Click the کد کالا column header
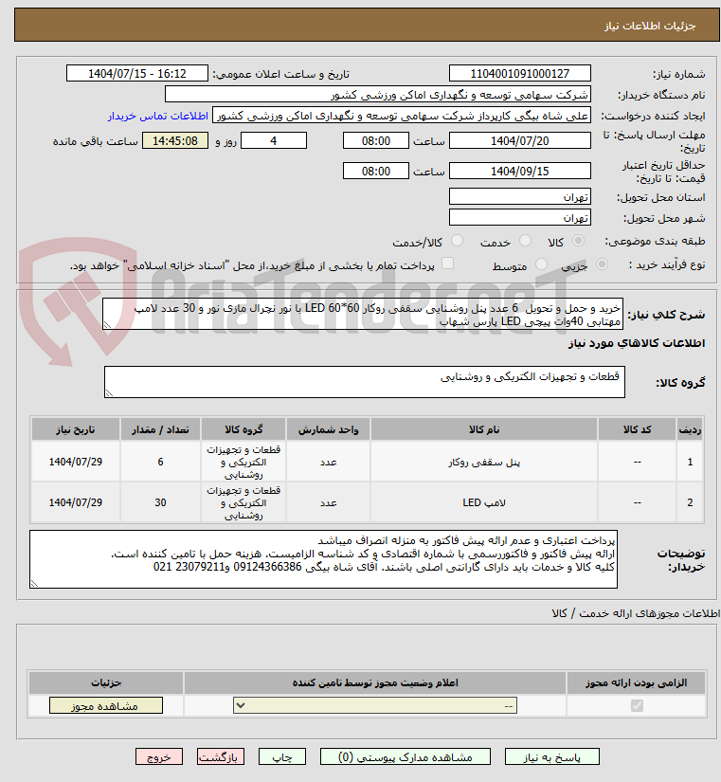The image size is (721, 782). click(637, 429)
